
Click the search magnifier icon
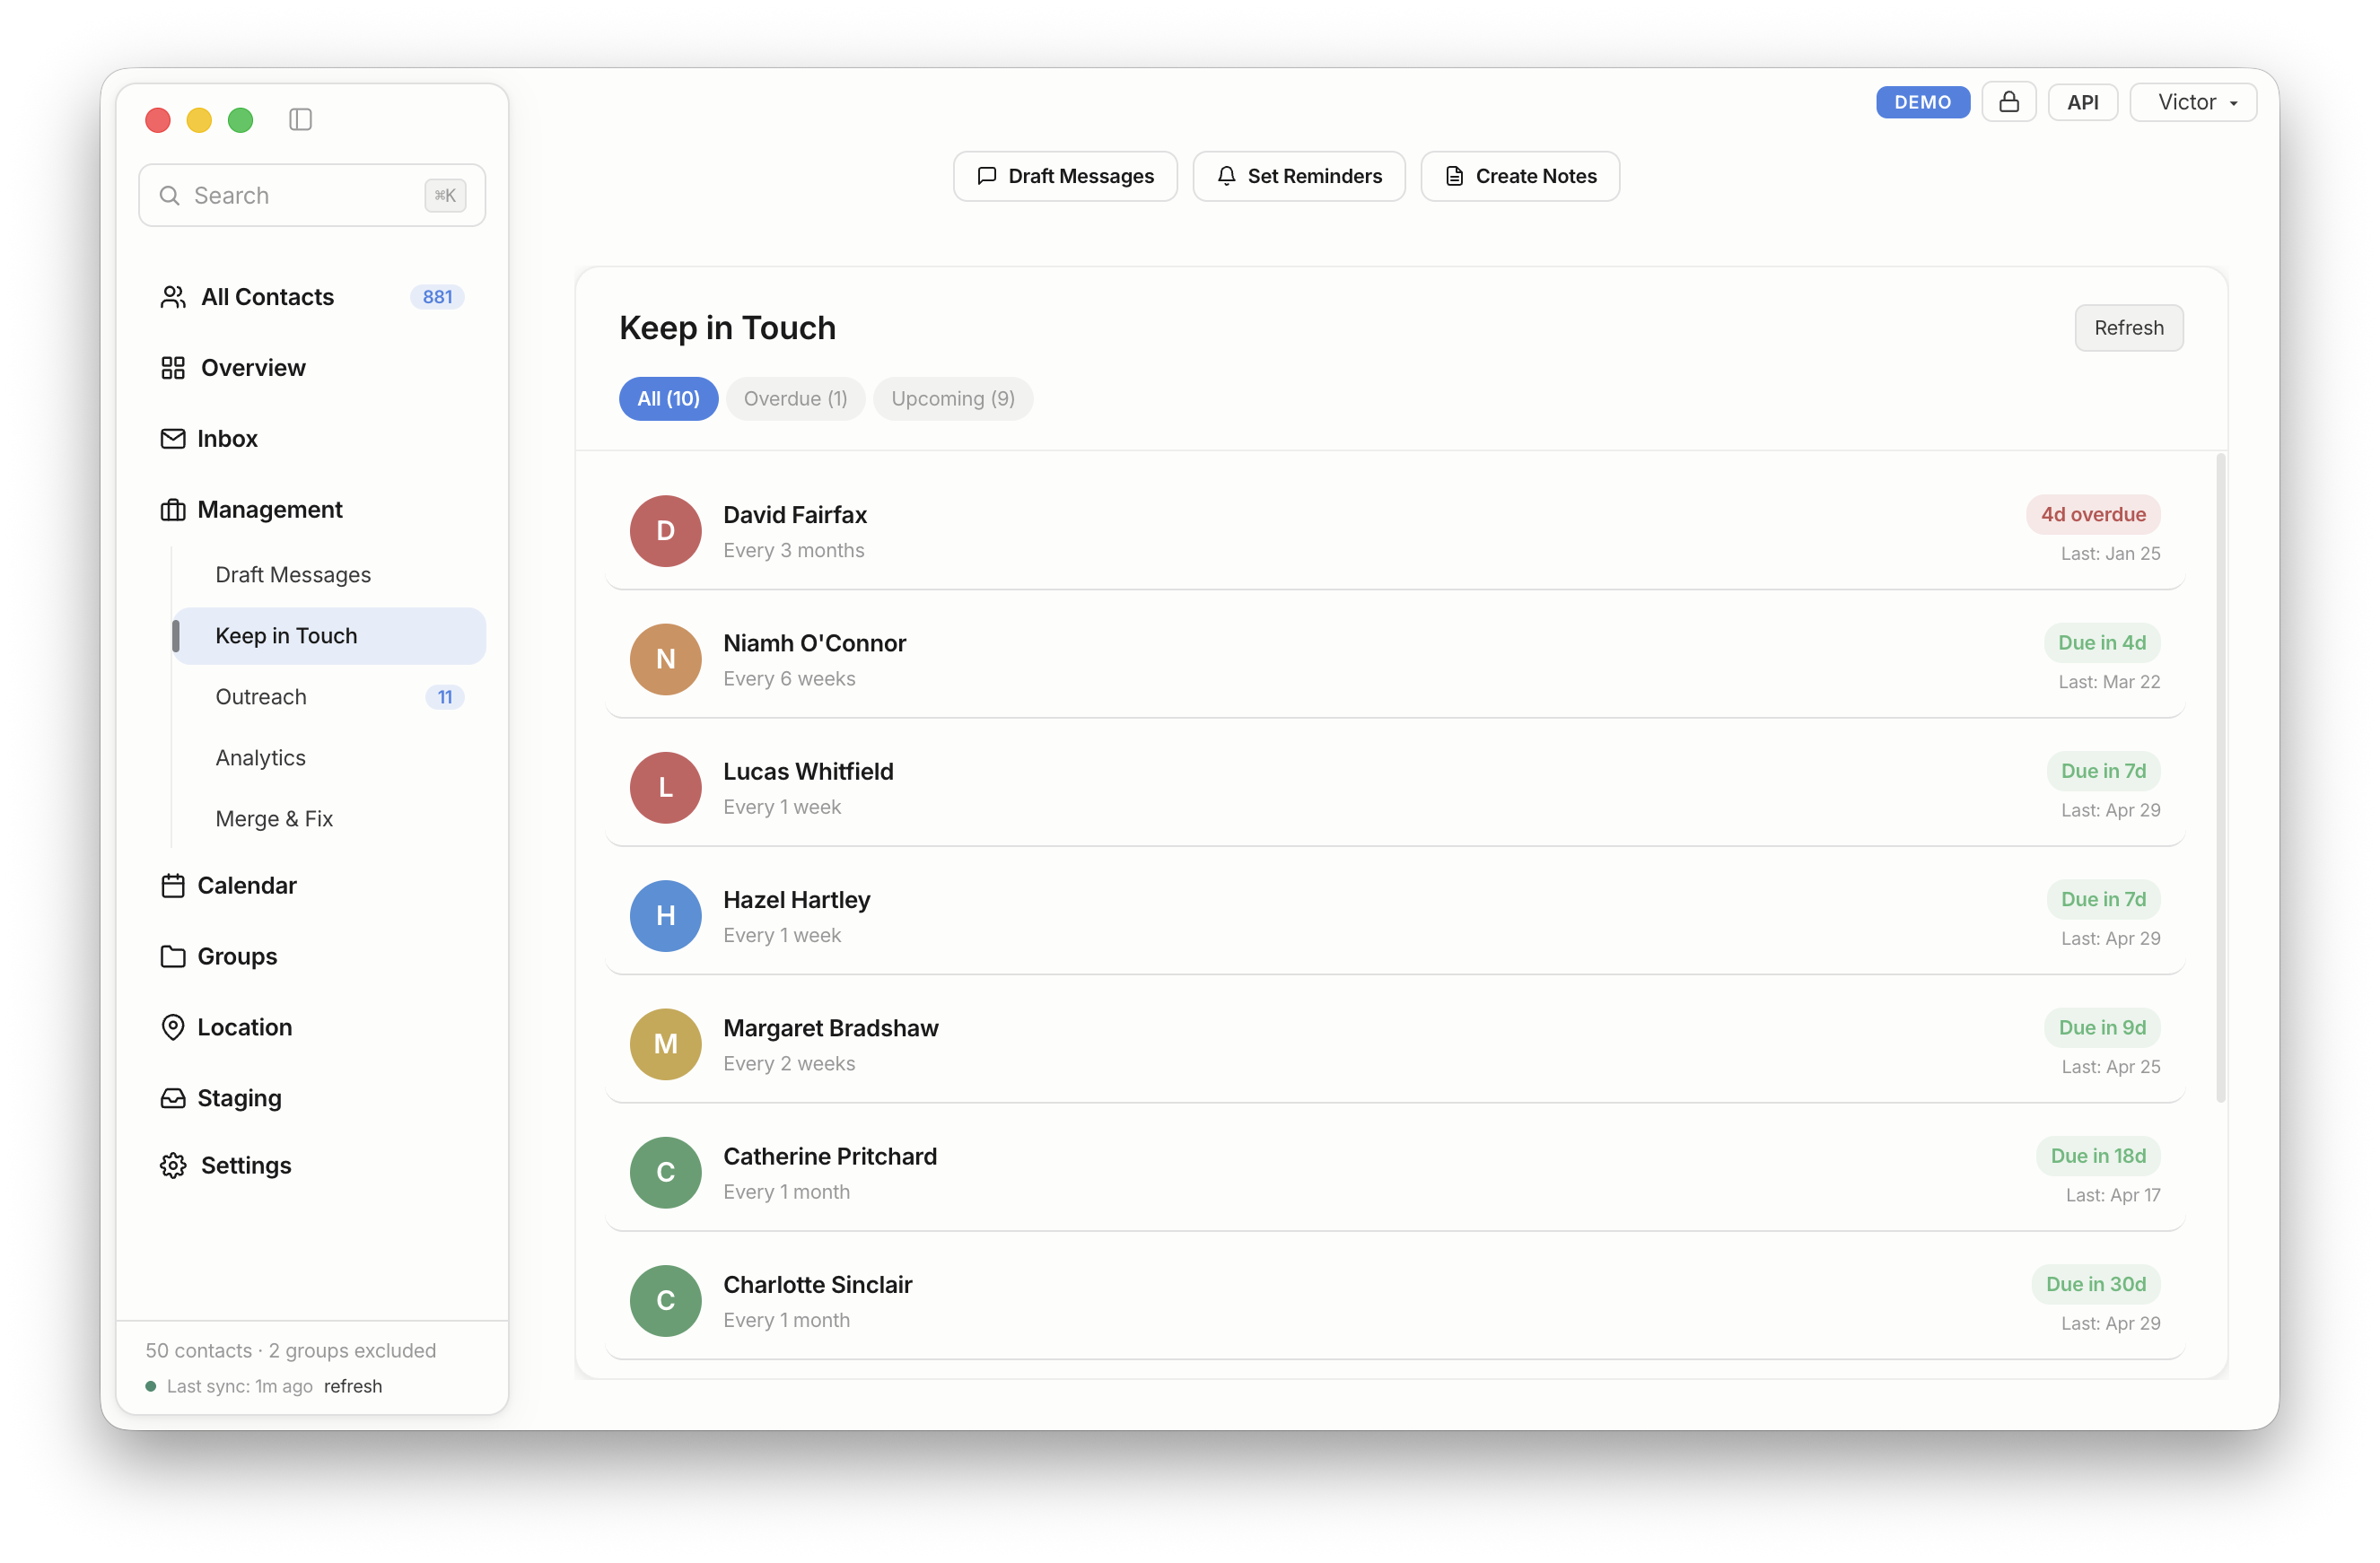(x=170, y=196)
